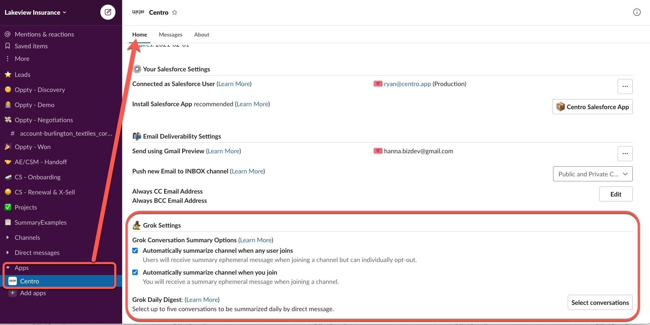Click the ticket icon beside ryan@centro.app
This screenshot has height=325, width=650.
click(x=378, y=84)
